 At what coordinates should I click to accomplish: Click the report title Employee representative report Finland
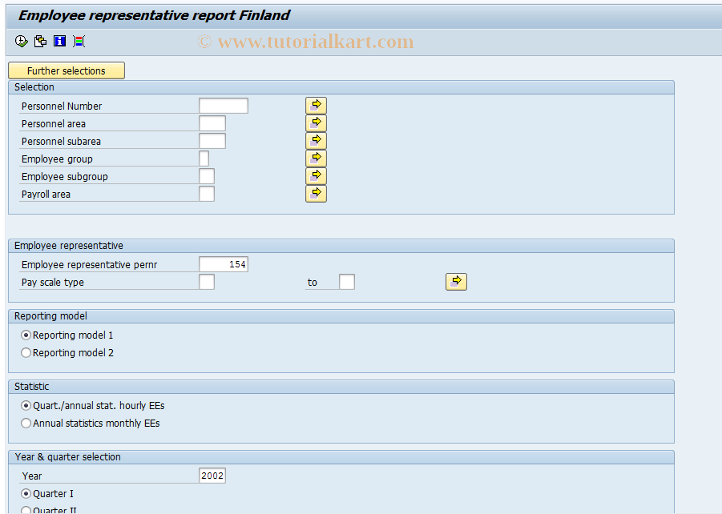tap(154, 16)
